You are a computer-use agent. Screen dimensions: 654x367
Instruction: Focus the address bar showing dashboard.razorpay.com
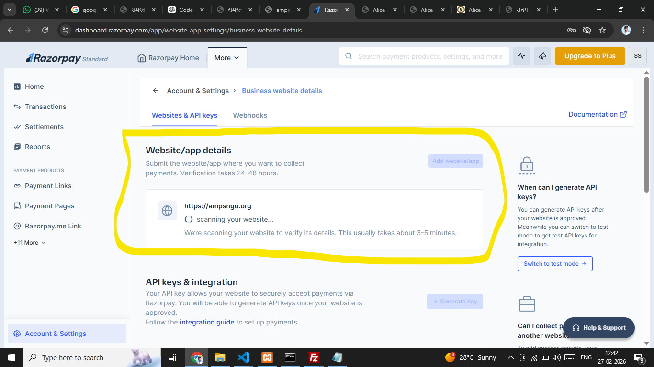pyautogui.click(x=316, y=30)
